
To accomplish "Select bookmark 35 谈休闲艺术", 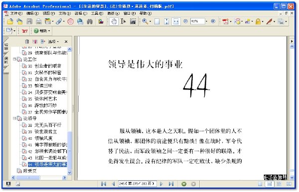I will 42,98.
